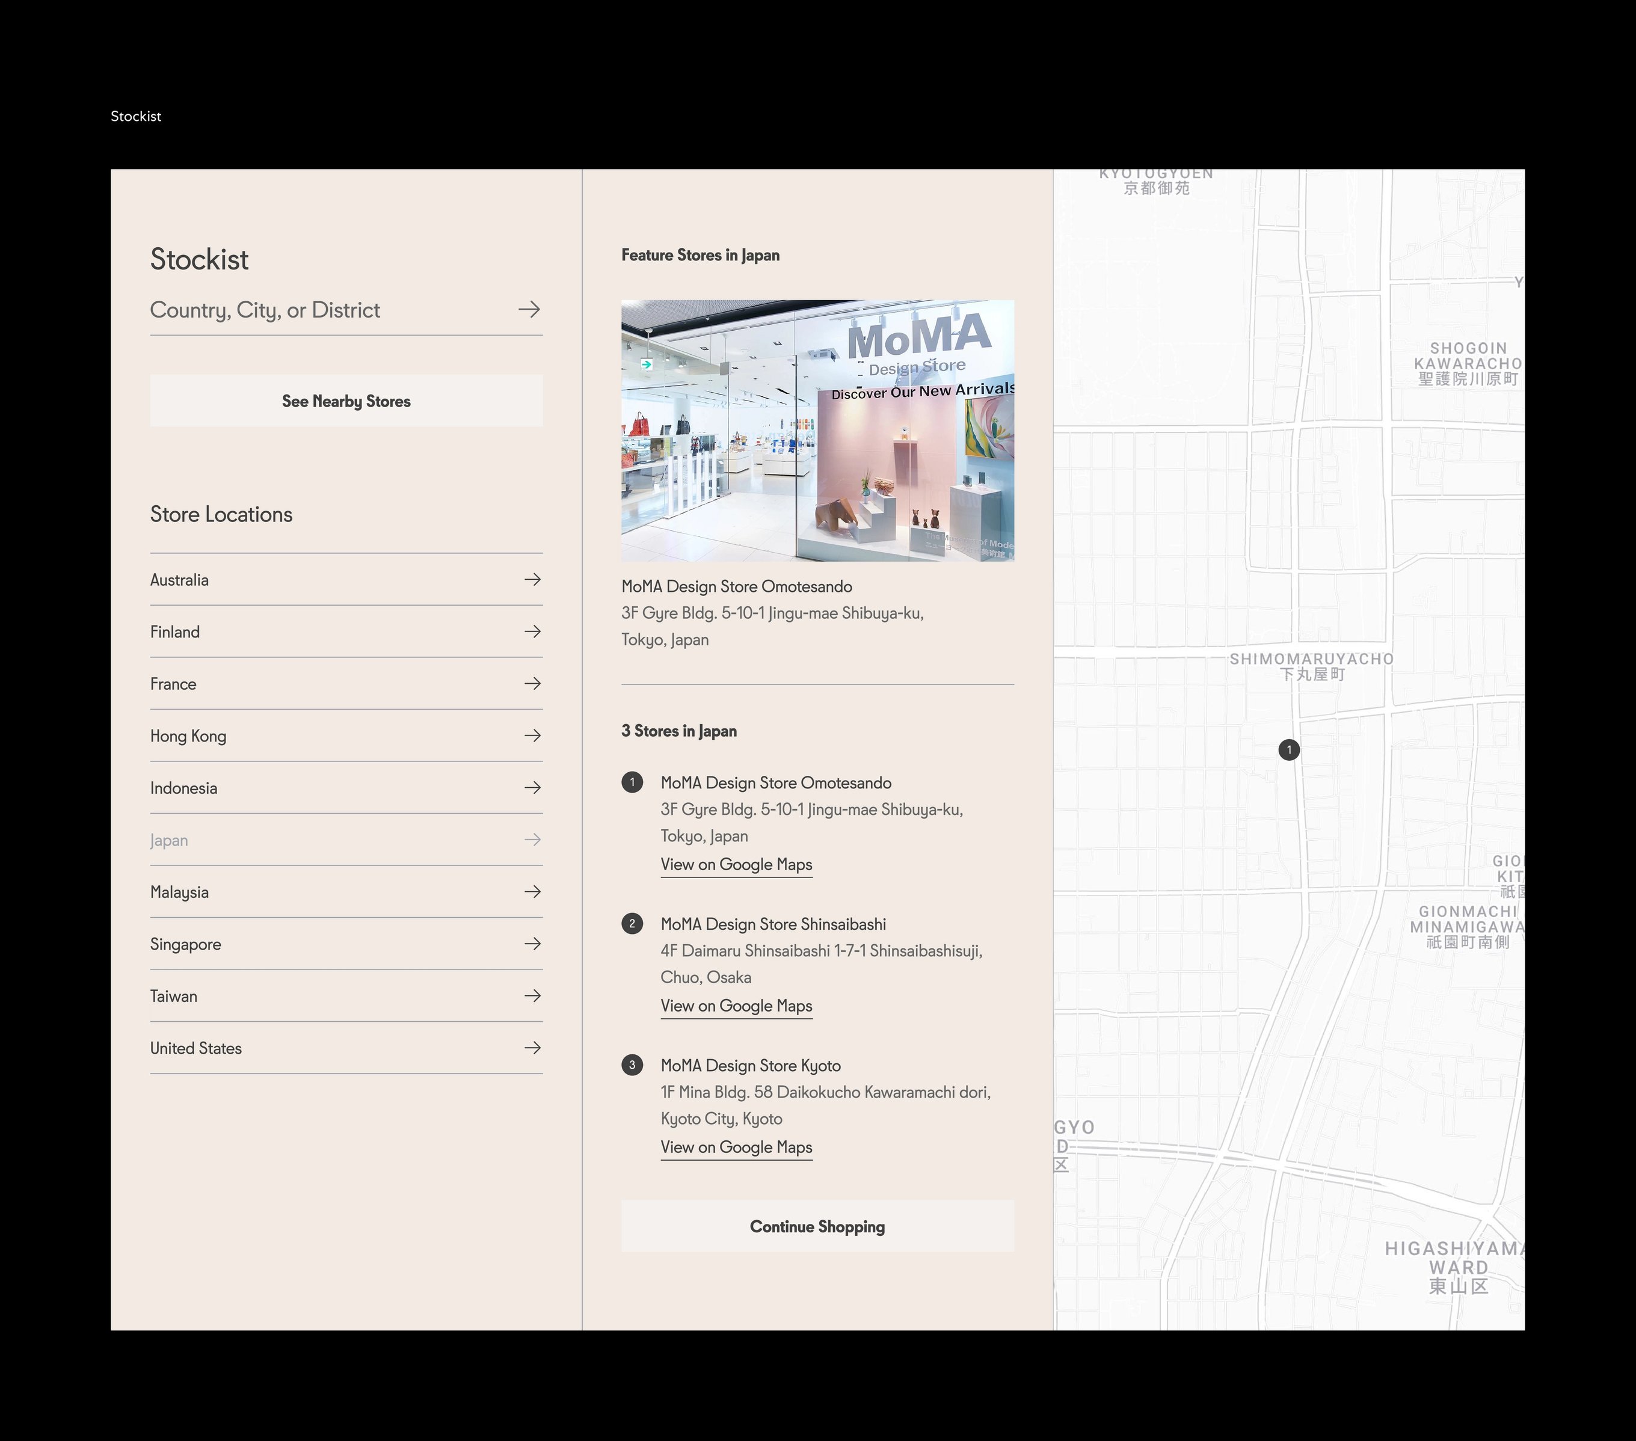Select the highlighted Japan location
This screenshot has height=1441, width=1636.
click(x=346, y=840)
